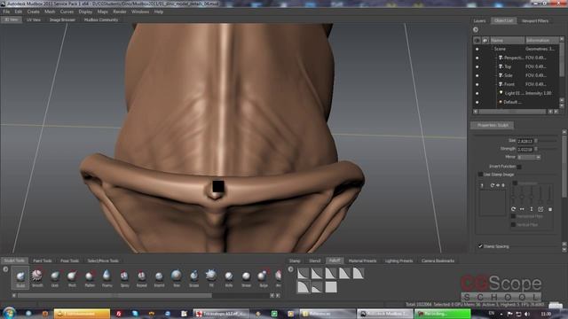Toggle visibility of Side camera
568x319 pixels.
pos(477,75)
